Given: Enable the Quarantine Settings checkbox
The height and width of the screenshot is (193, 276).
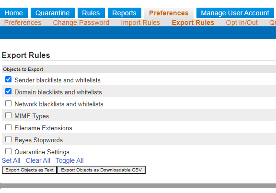Looking at the screenshot, I should tap(8, 151).
